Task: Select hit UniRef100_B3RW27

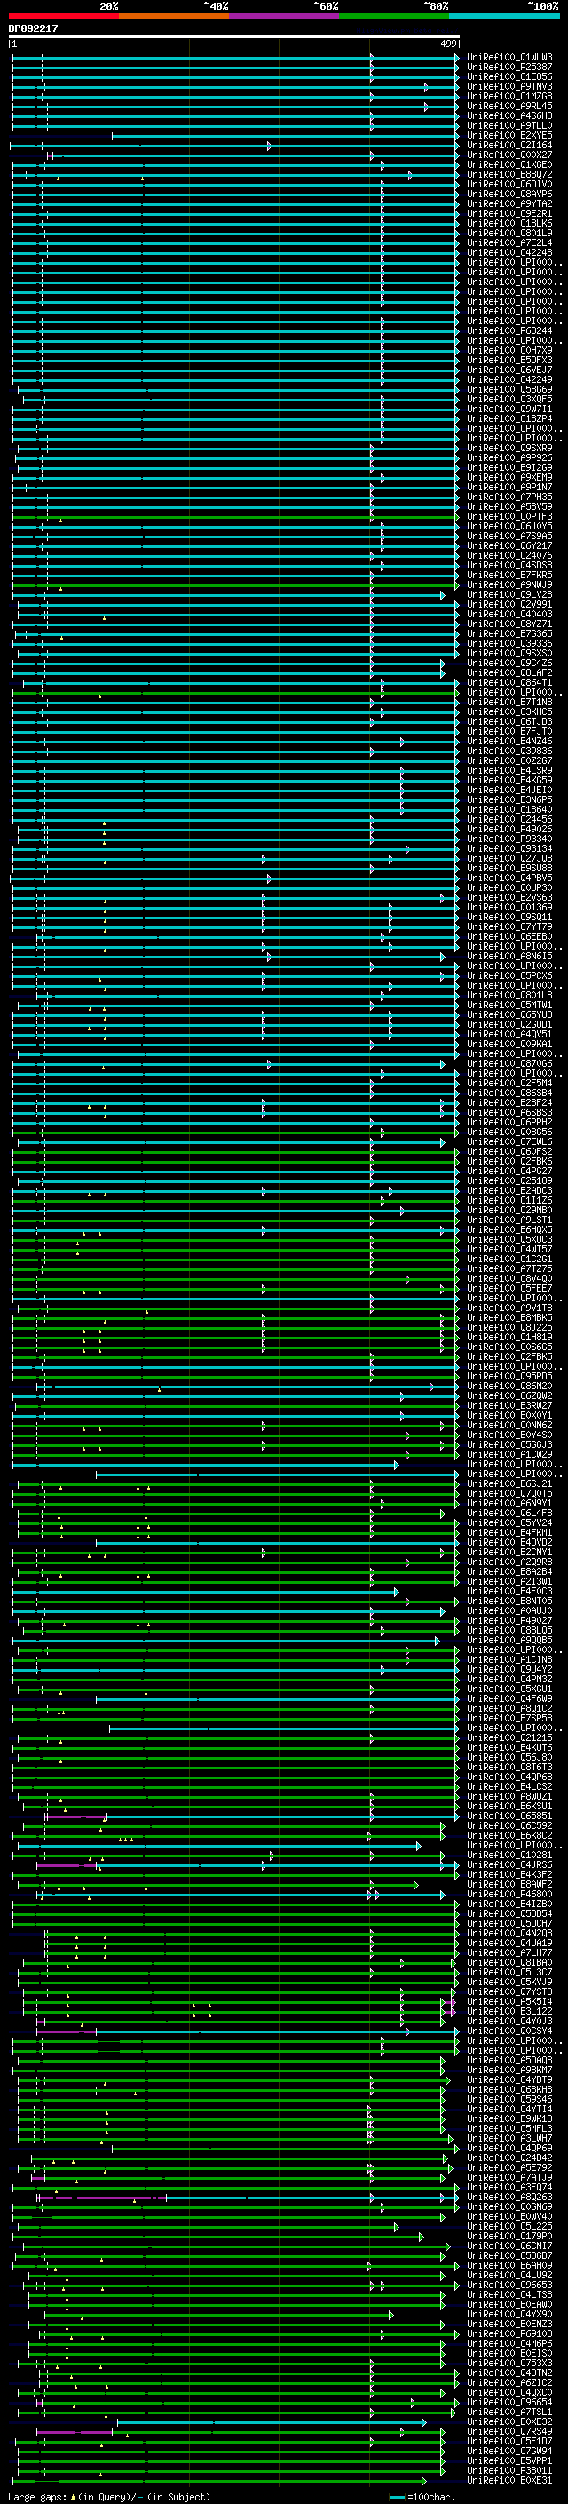Action: [509, 1405]
